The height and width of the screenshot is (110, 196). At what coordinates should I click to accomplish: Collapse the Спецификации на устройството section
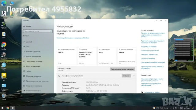[134, 76]
